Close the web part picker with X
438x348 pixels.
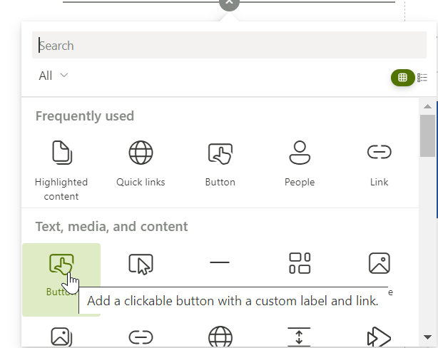pyautogui.click(x=228, y=4)
